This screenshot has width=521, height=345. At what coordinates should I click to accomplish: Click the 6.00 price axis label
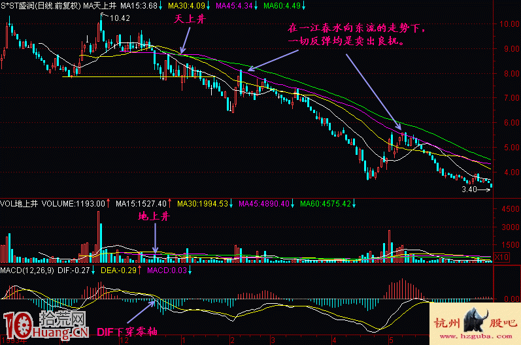pyautogui.click(x=511, y=123)
